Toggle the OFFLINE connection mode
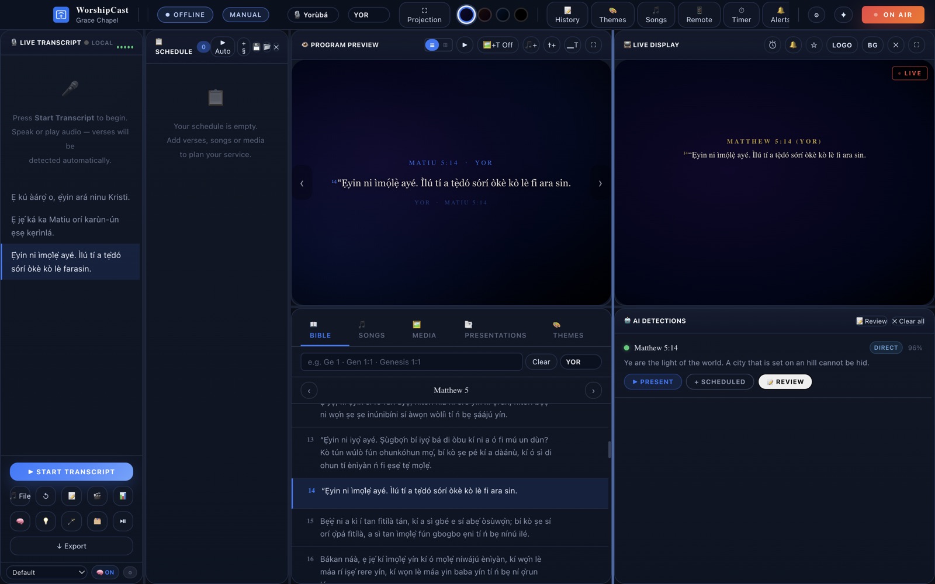The image size is (935, 584). [185, 15]
